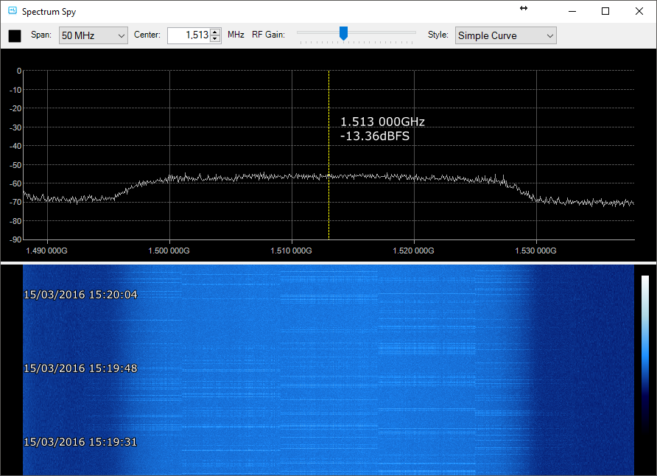Viewport: 657px width, 476px height.
Task: Increase center frequency with the up arrow
Action: 215,32
